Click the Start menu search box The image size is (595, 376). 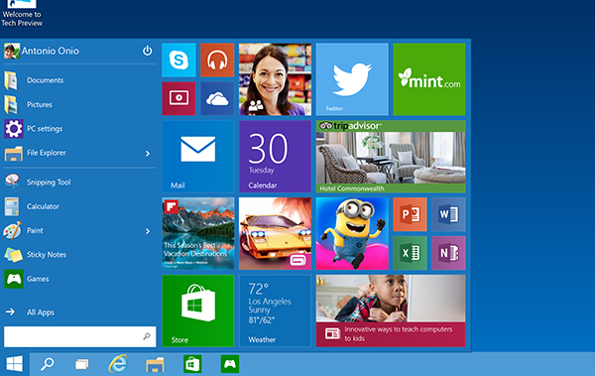(x=79, y=336)
